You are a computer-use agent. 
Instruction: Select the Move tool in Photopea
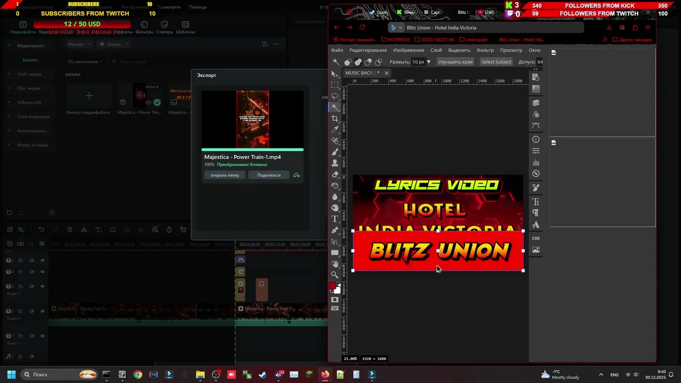335,74
